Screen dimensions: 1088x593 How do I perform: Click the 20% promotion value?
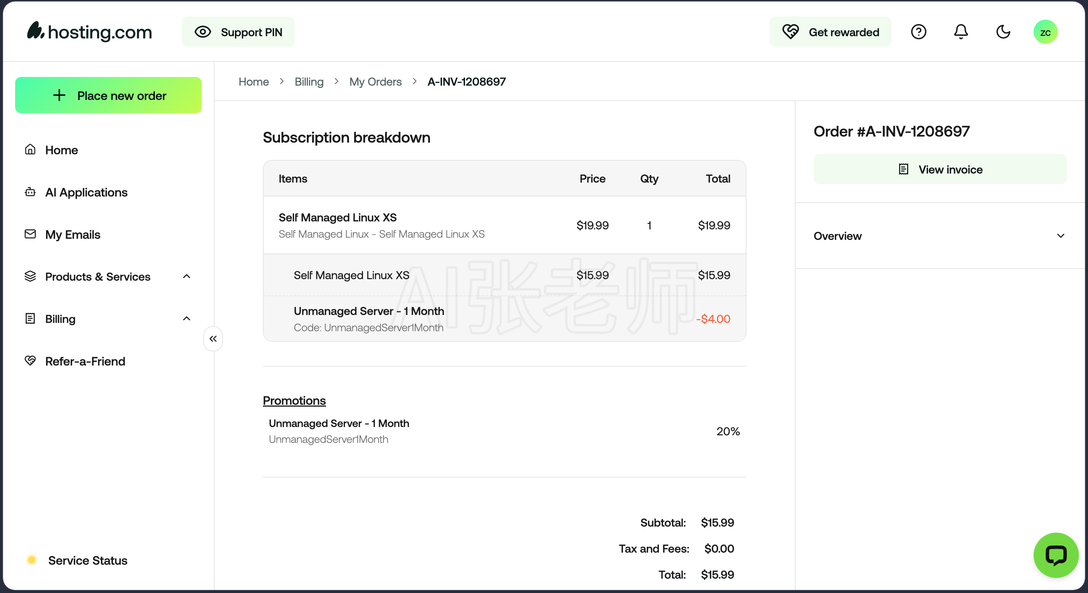[x=728, y=431]
